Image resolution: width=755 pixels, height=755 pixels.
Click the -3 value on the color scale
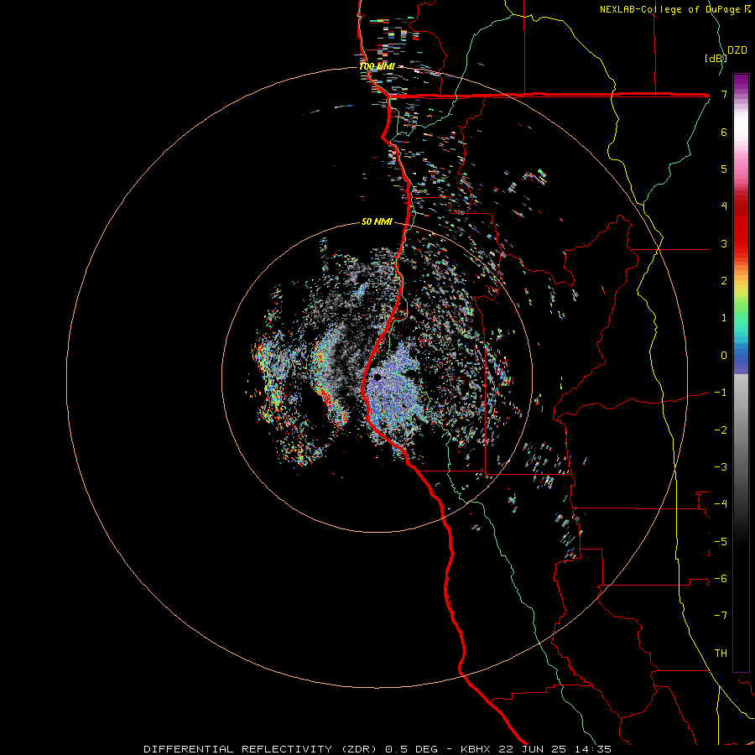pyautogui.click(x=721, y=467)
